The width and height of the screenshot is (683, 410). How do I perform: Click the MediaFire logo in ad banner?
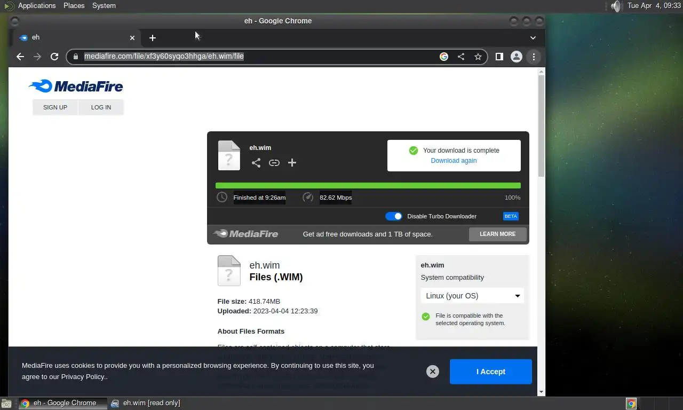coord(245,234)
